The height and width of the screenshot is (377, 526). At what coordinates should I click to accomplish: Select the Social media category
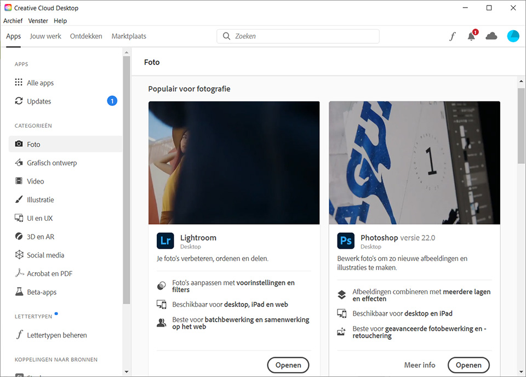pyautogui.click(x=65, y=255)
